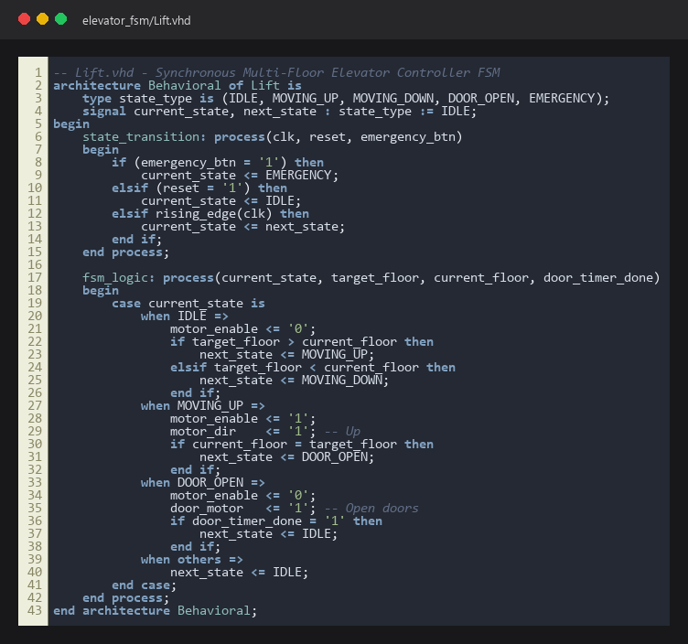Click 'current_state <= IDLE;' on line 11
The height and width of the screenshot is (644, 688).
(x=220, y=201)
